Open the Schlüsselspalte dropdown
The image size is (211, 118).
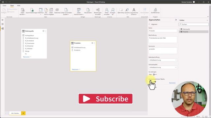click(163, 68)
